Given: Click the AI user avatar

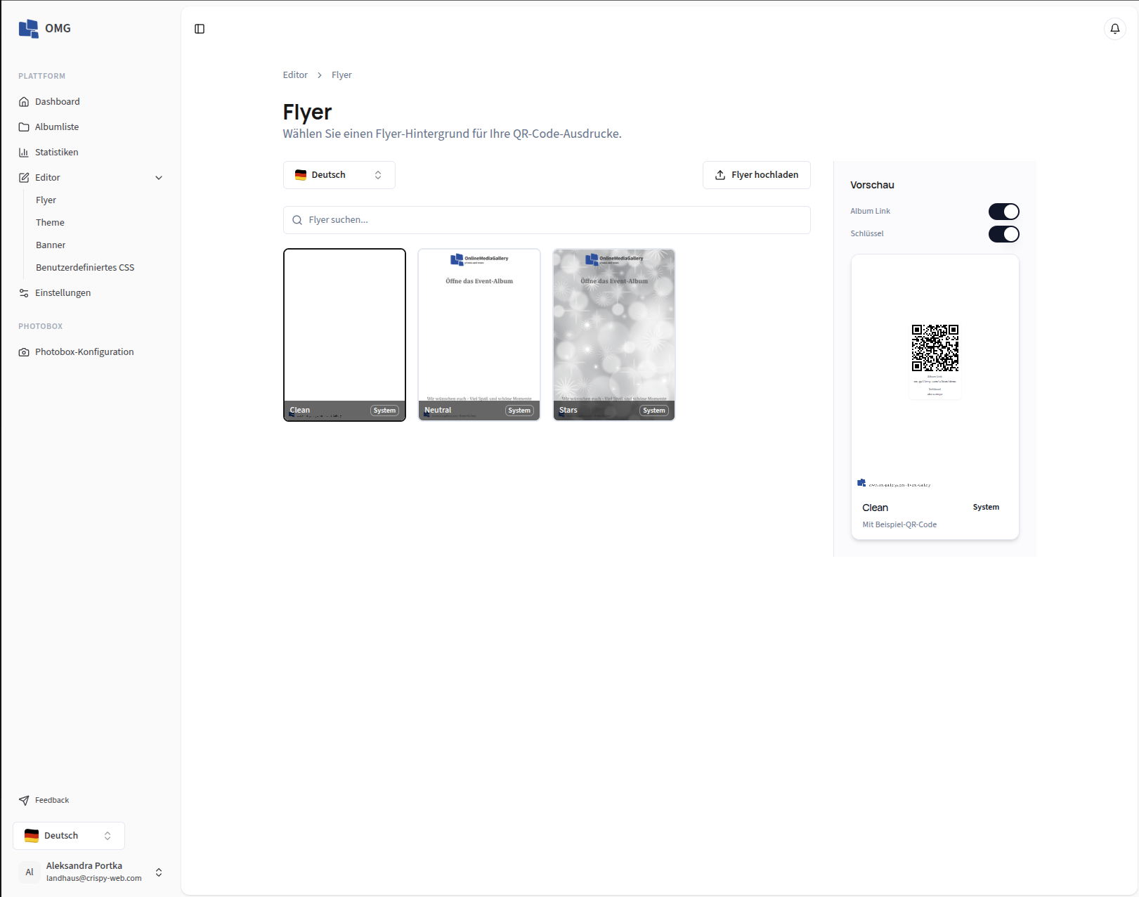Looking at the screenshot, I should (30, 872).
